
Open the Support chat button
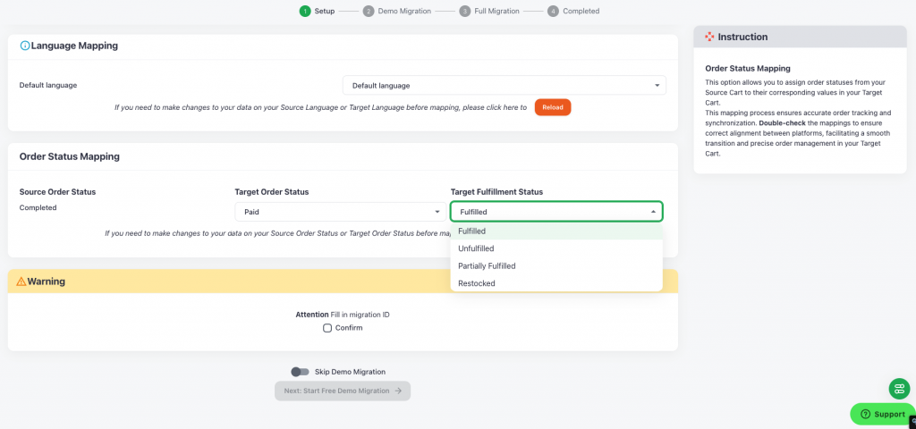(x=882, y=414)
